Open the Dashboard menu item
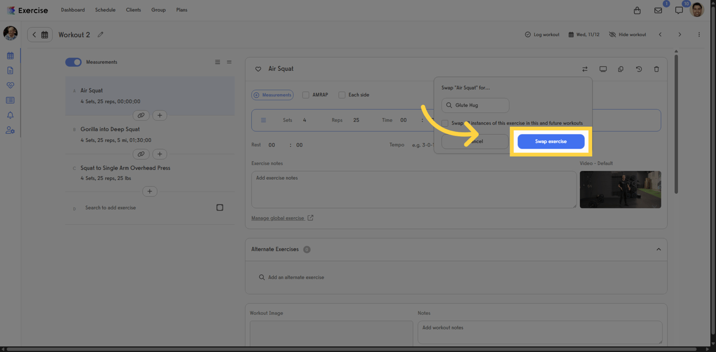 click(x=72, y=9)
